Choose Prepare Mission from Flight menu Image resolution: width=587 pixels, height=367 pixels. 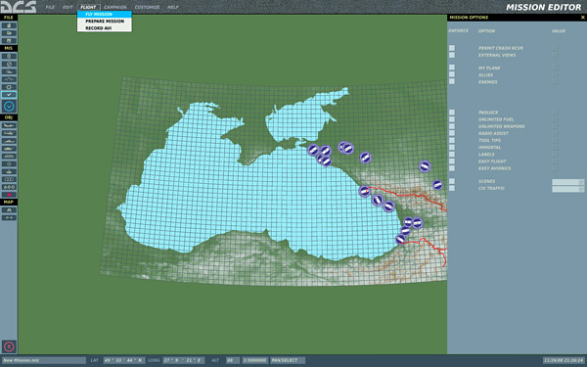point(105,22)
